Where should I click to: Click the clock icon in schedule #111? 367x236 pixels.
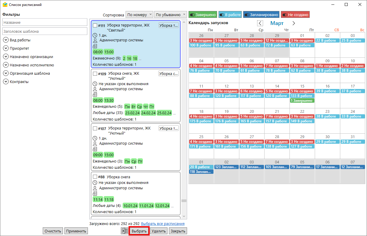pos(95,35)
